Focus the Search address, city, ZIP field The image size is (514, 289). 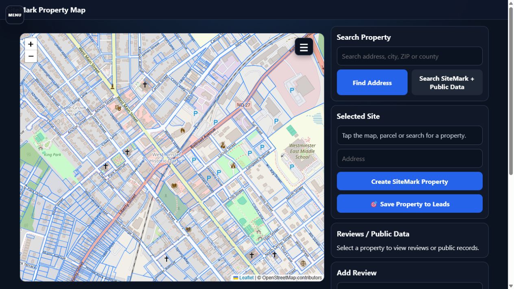click(410, 56)
